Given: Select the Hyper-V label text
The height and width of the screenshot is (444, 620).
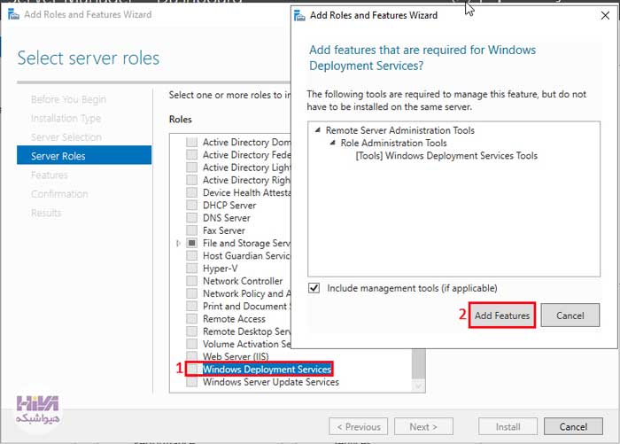Looking at the screenshot, I should coord(221,269).
